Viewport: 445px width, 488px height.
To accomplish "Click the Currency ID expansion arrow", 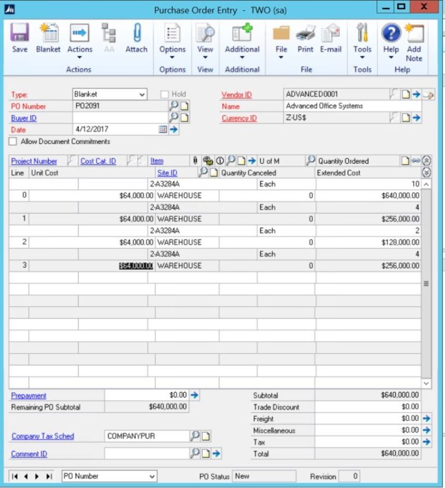I will point(417,118).
